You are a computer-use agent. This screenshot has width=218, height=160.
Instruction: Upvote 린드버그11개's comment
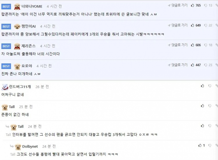point(203,86)
